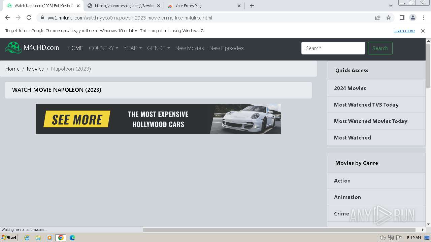Open the Chrome profile avatar
Viewport: 431px width, 242px height.
(x=413, y=17)
